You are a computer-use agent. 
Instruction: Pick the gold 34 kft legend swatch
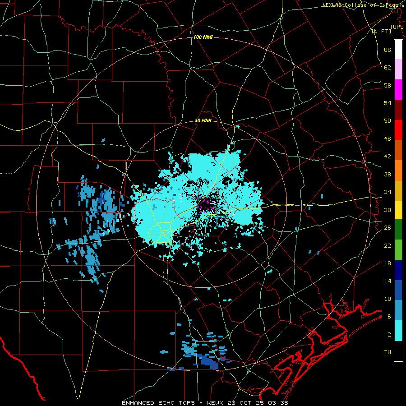coord(398,191)
